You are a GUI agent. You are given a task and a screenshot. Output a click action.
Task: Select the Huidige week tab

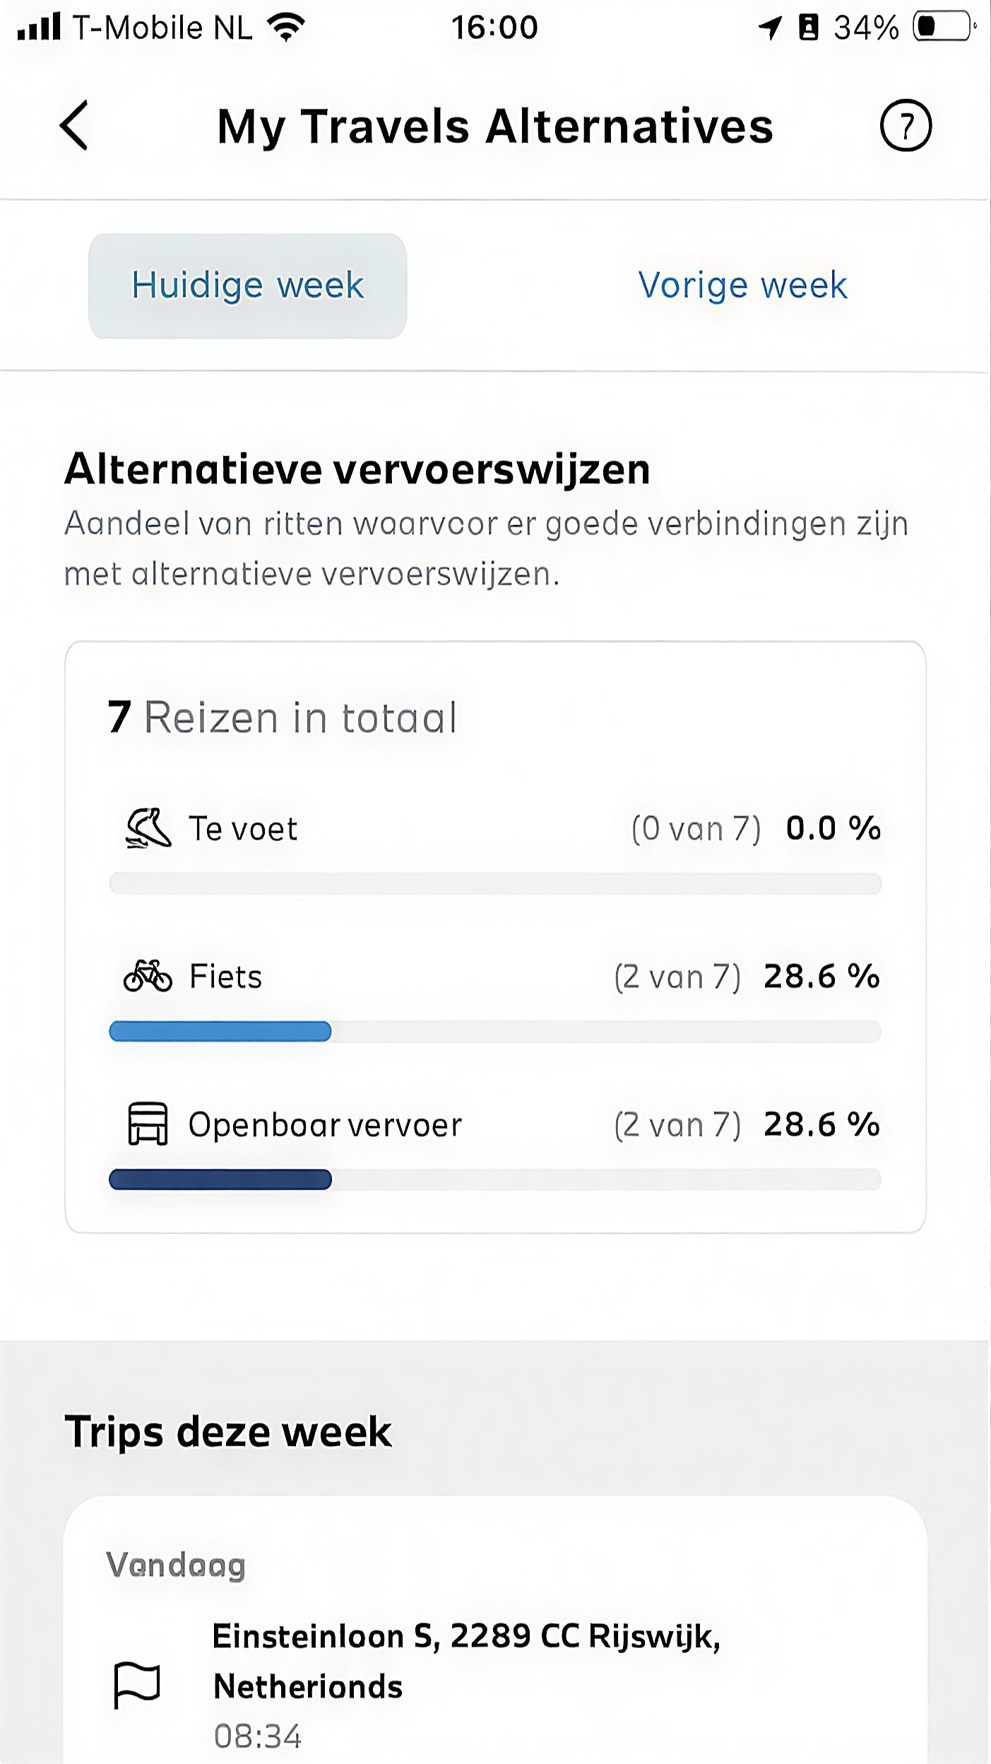click(x=247, y=286)
